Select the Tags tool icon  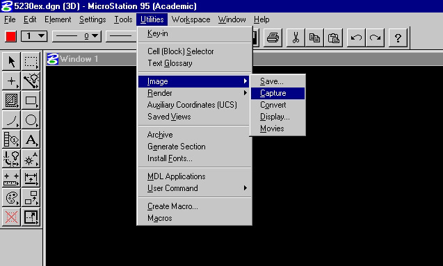point(11,139)
